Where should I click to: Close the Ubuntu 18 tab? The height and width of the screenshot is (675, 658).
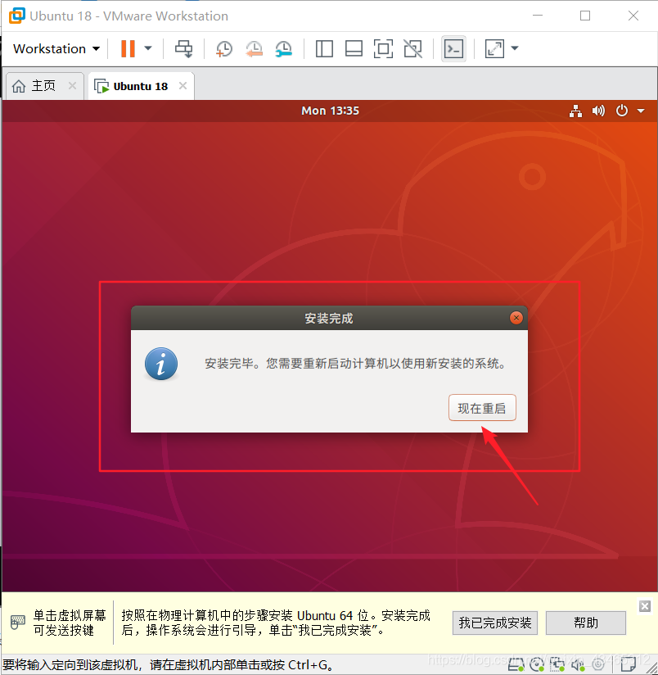183,86
